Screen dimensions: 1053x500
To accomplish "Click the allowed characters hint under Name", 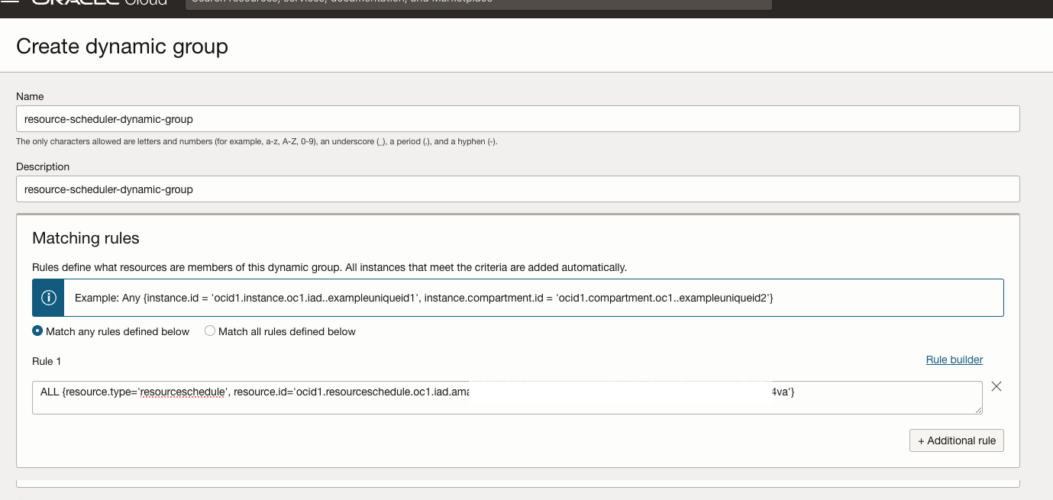I will pos(257,142).
